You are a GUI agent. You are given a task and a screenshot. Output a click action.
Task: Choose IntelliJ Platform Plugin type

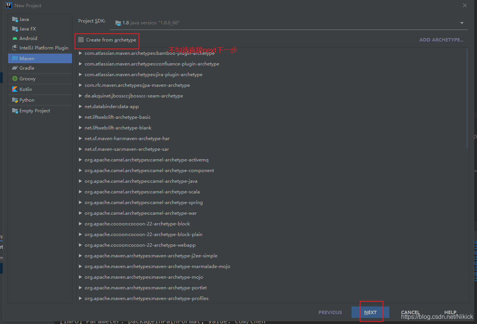pos(40,48)
